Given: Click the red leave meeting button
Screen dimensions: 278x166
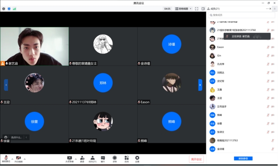Looking at the screenshot, I should coord(197,159).
